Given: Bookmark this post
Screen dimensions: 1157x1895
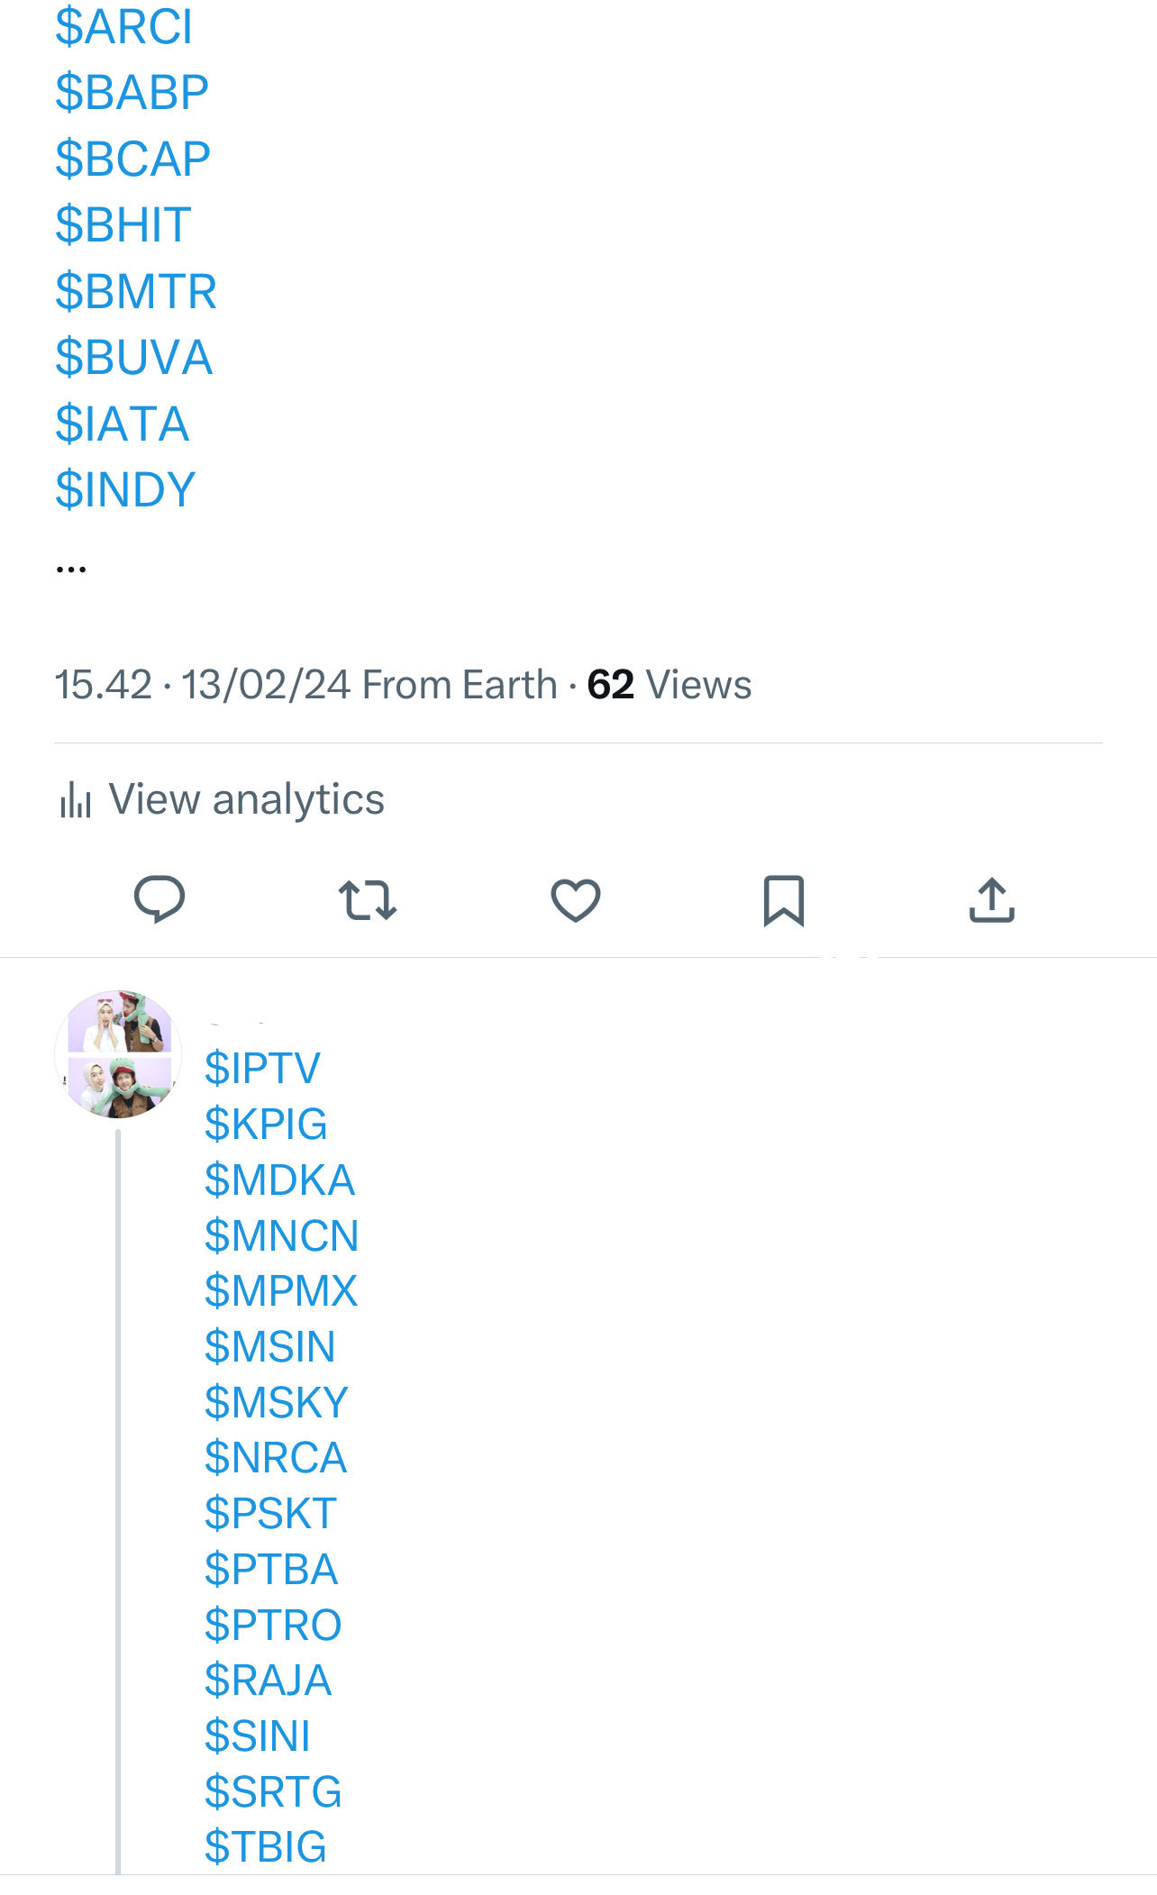Looking at the screenshot, I should click(784, 899).
